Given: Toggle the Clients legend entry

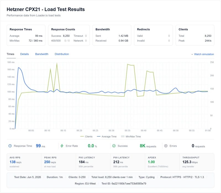Looking at the screenshot, I should (x=86, y=136).
